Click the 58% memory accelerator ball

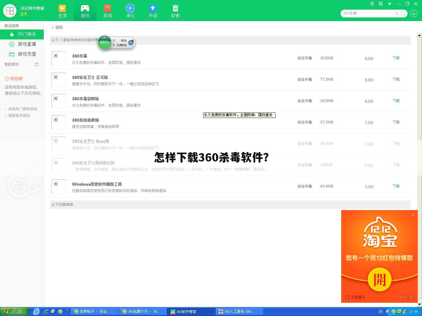[x=105, y=42]
